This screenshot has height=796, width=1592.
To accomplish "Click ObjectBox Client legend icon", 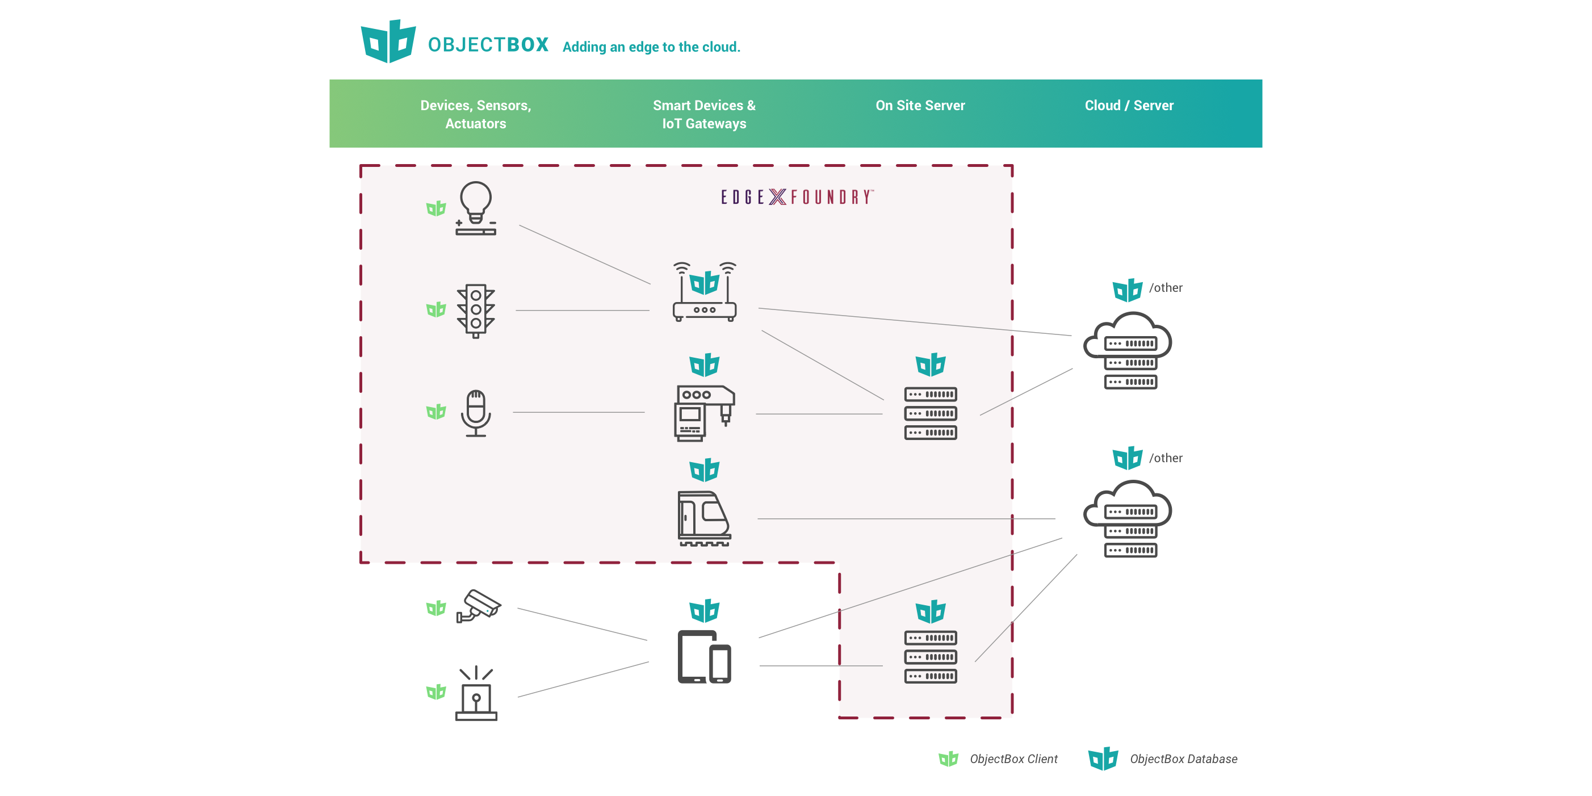I will coord(948,759).
